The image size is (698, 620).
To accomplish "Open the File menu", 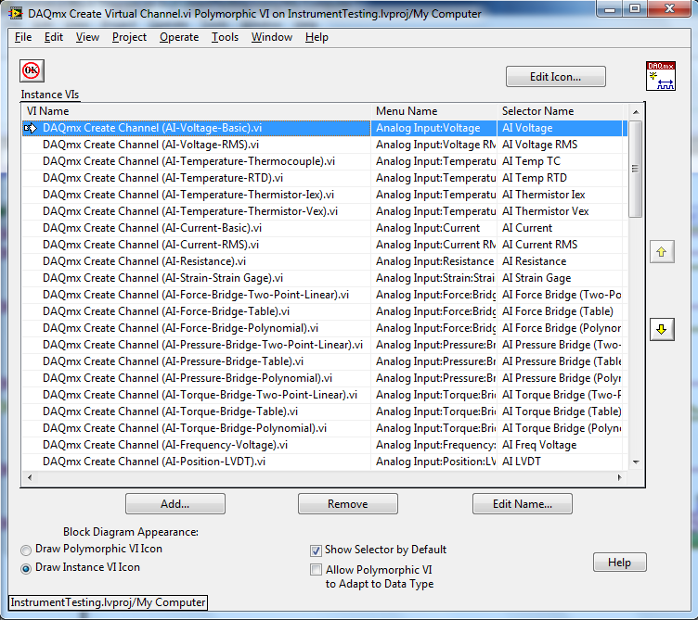I will [x=23, y=37].
